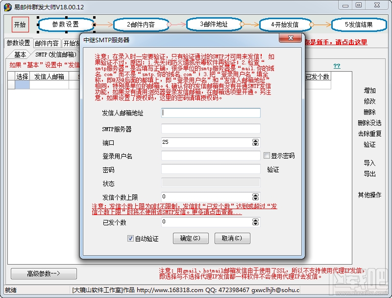The height and width of the screenshot is (298, 392).
Task: Click the app icon in title bar
Action: point(8,7)
